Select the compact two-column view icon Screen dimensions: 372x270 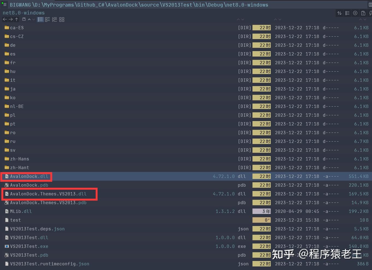tap(47, 19)
